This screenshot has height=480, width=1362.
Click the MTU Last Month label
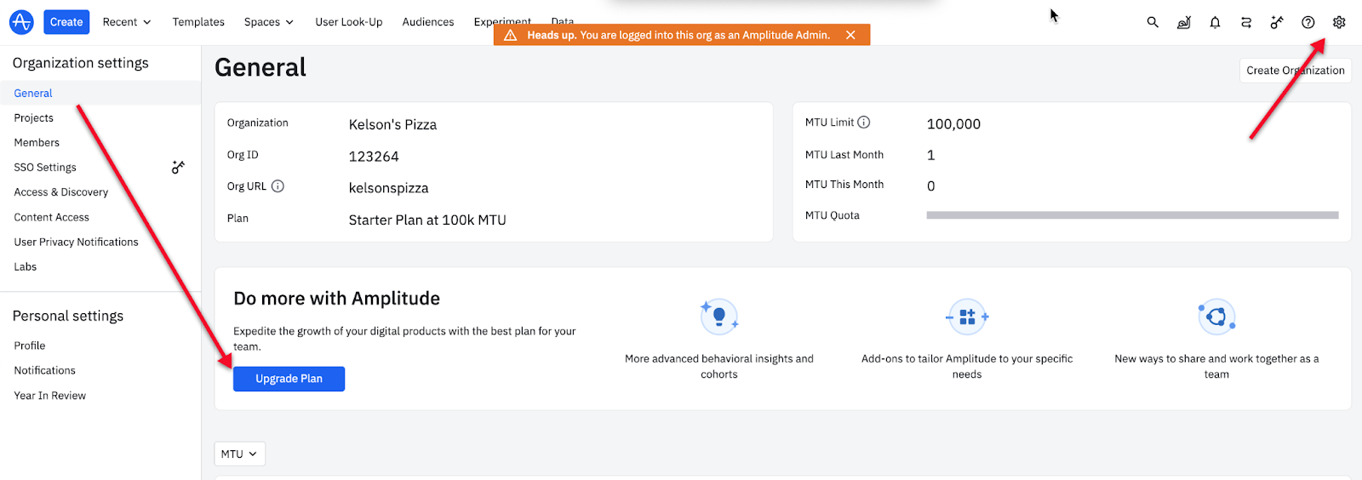(x=844, y=155)
